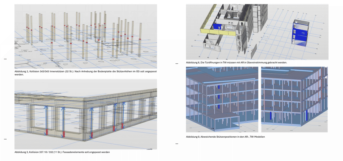
Task: Click the dash mark beside the Abbildung 2 image
Action: pos(5,59)
